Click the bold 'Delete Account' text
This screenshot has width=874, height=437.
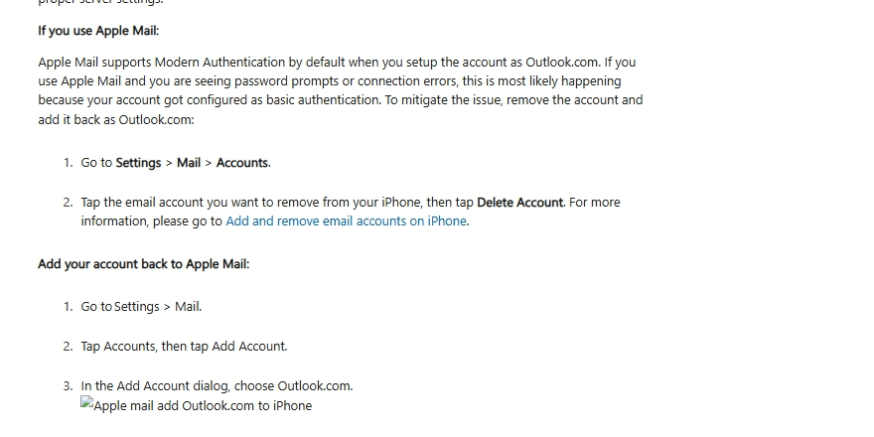[x=520, y=203]
